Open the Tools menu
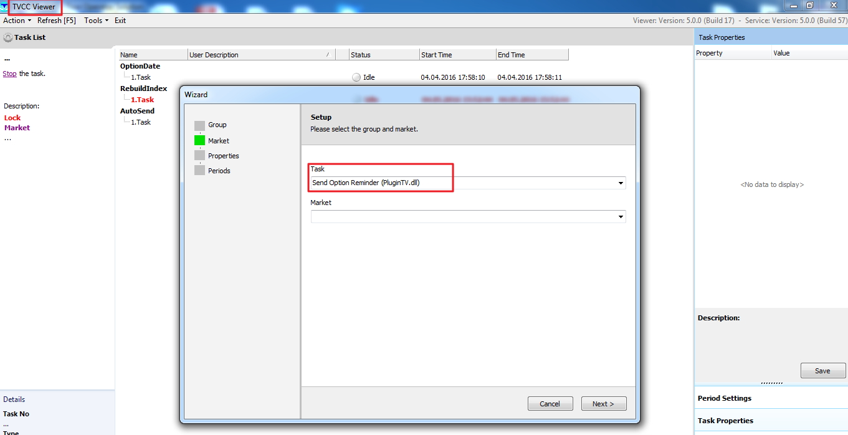 (x=96, y=21)
